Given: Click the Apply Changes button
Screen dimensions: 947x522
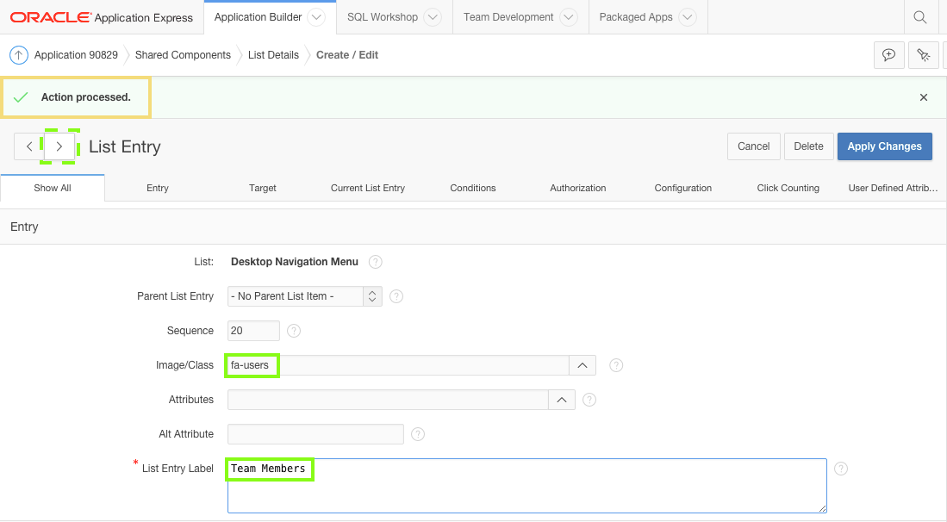Looking at the screenshot, I should click(x=884, y=146).
